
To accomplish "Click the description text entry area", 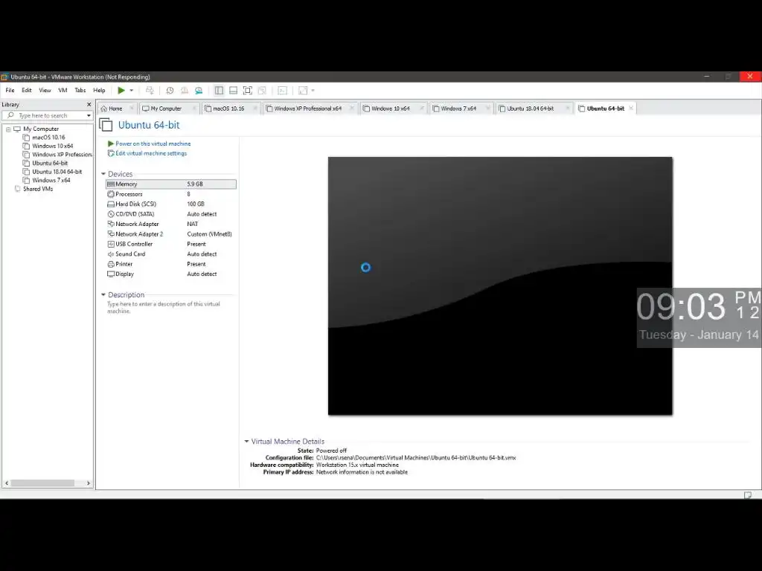I will pos(164,307).
